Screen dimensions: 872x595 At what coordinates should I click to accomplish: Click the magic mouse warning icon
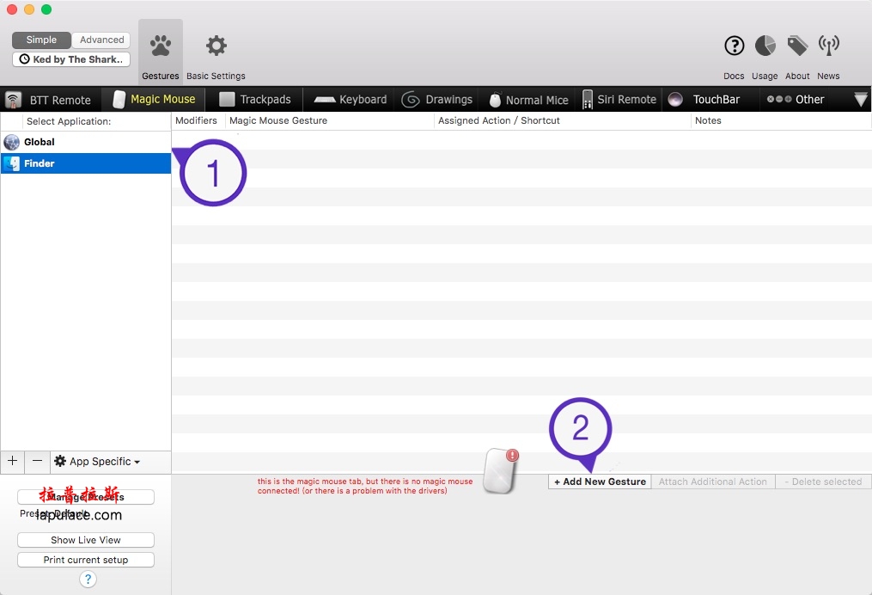501,471
